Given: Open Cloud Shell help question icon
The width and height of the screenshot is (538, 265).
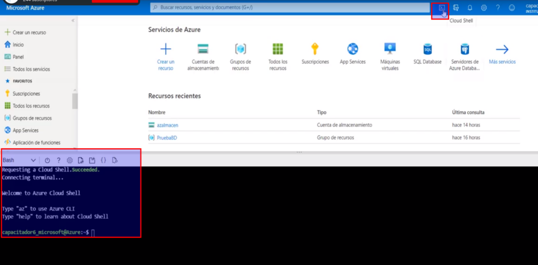Looking at the screenshot, I should coord(59,160).
